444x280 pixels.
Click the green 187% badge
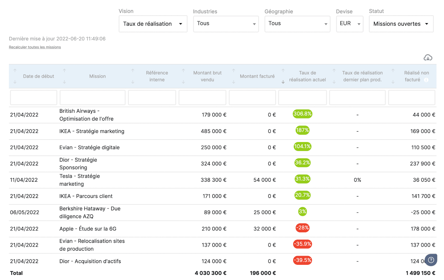302,130
